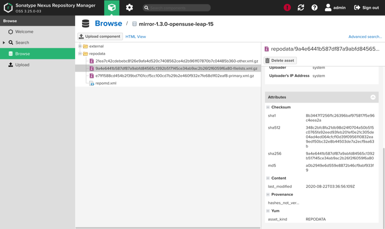
Task: Click the repository icon before mirror-1.3.0-opensuse-leap-15
Action: point(134,24)
